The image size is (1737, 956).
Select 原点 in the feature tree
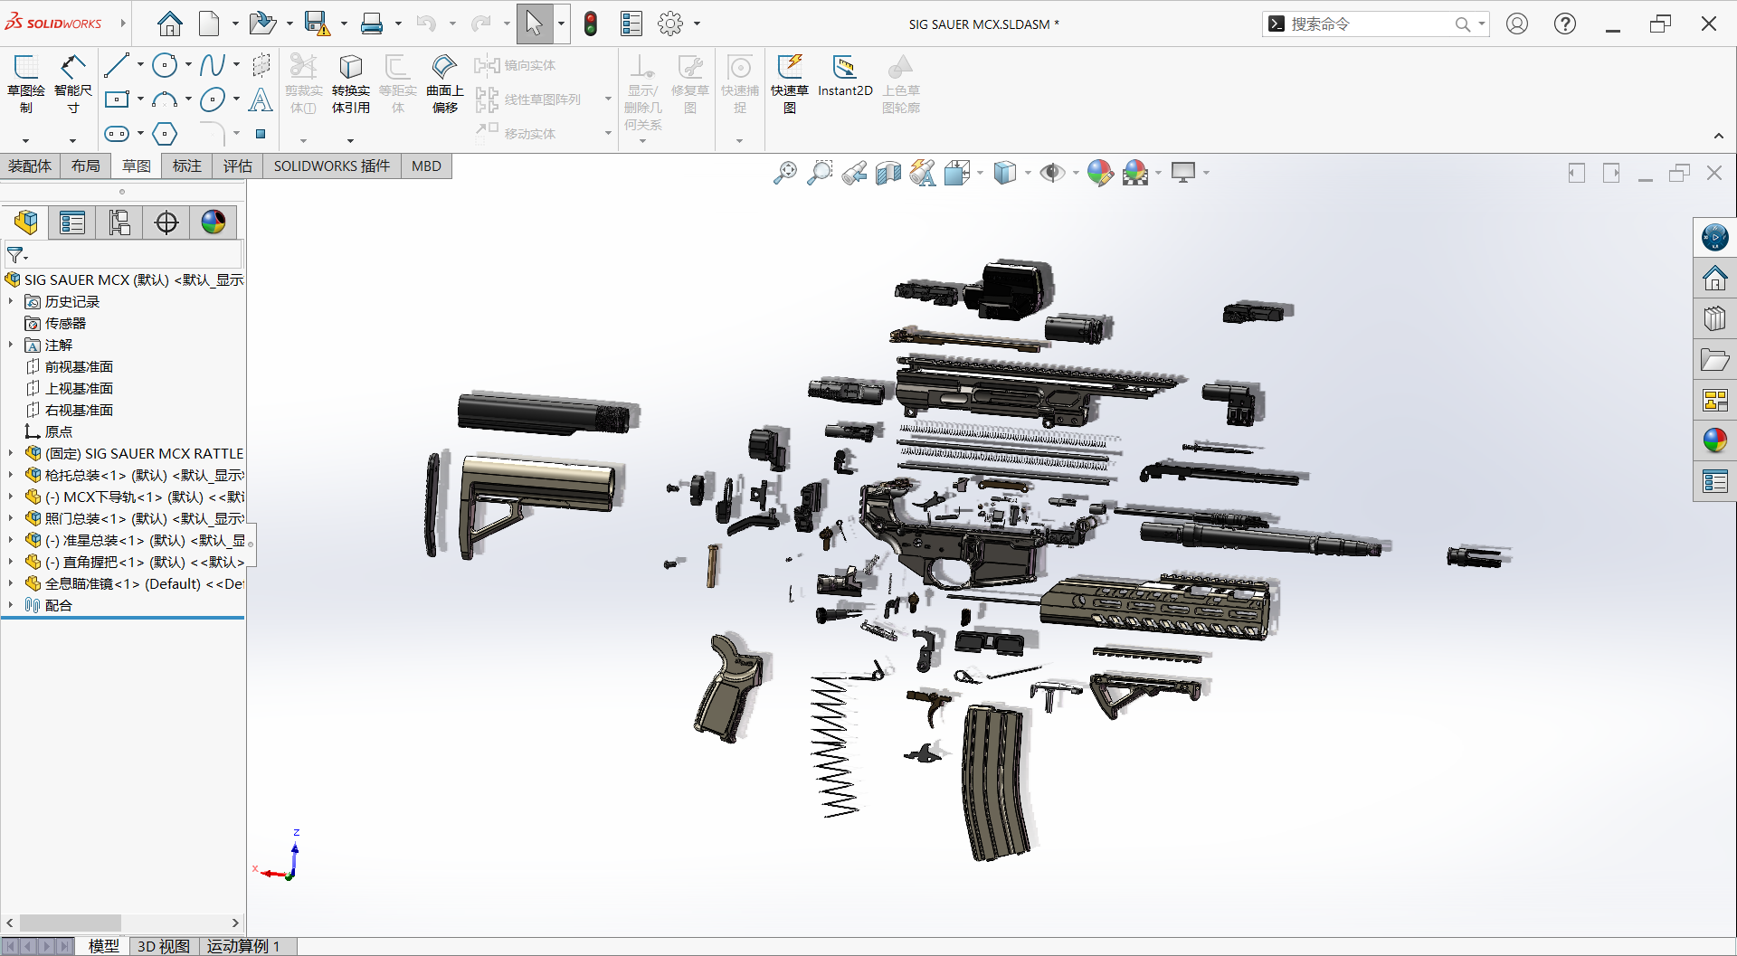[x=59, y=431]
